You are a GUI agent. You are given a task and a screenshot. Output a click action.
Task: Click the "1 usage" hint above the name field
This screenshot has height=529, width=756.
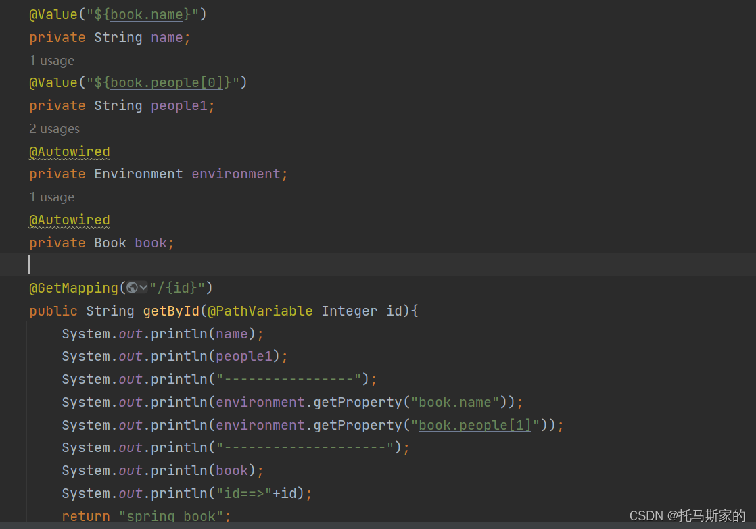(x=51, y=60)
